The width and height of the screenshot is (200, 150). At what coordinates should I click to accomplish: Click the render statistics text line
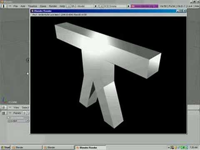60,15
